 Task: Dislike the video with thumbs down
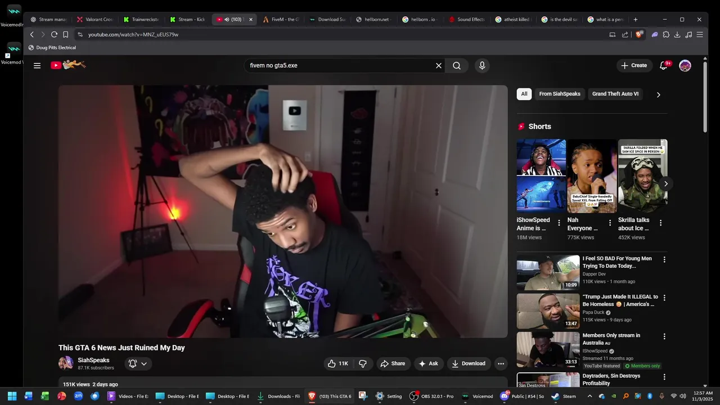tap(363, 363)
